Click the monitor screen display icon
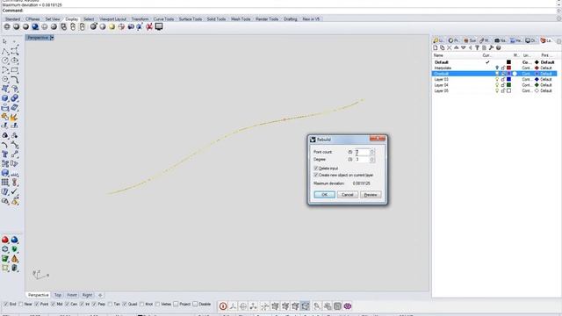The height and width of the screenshot is (316, 562). [x=159, y=27]
